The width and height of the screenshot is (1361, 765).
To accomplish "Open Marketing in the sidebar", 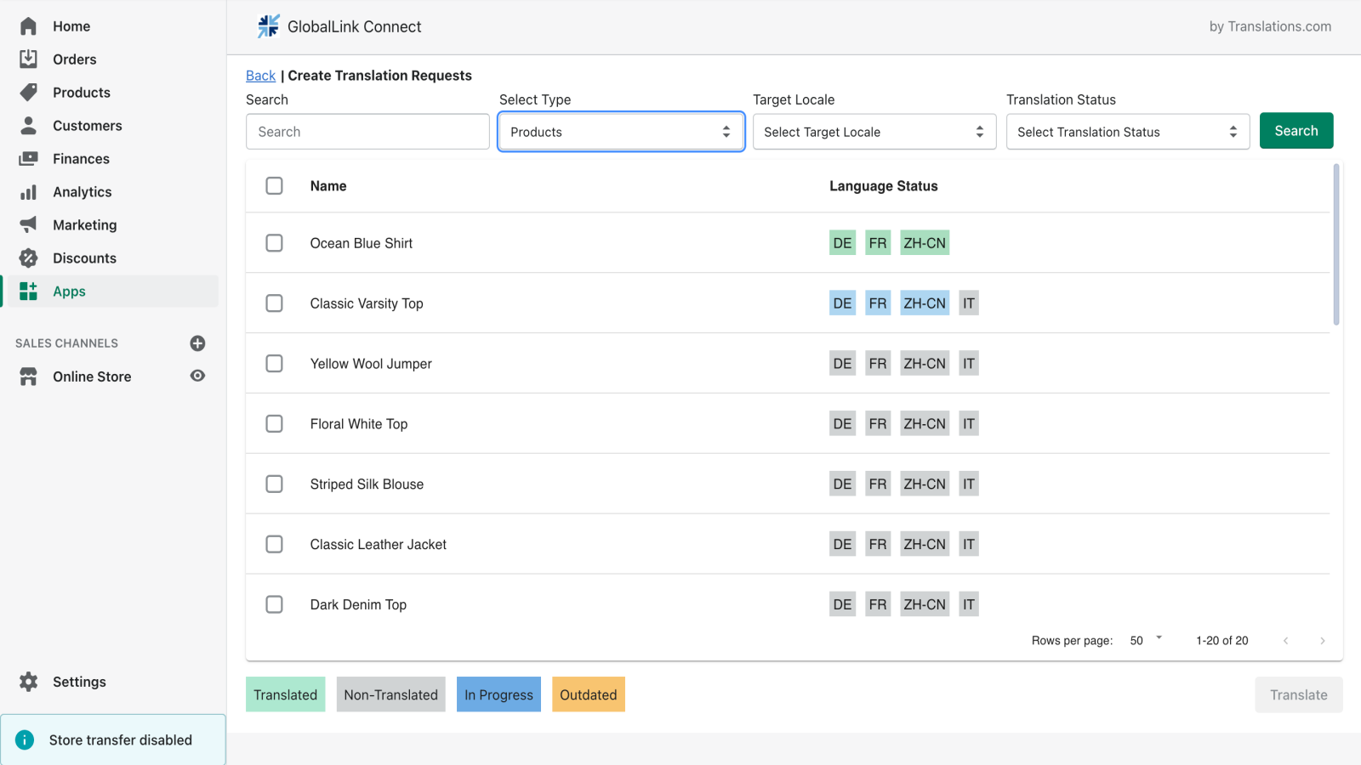I will [x=85, y=225].
